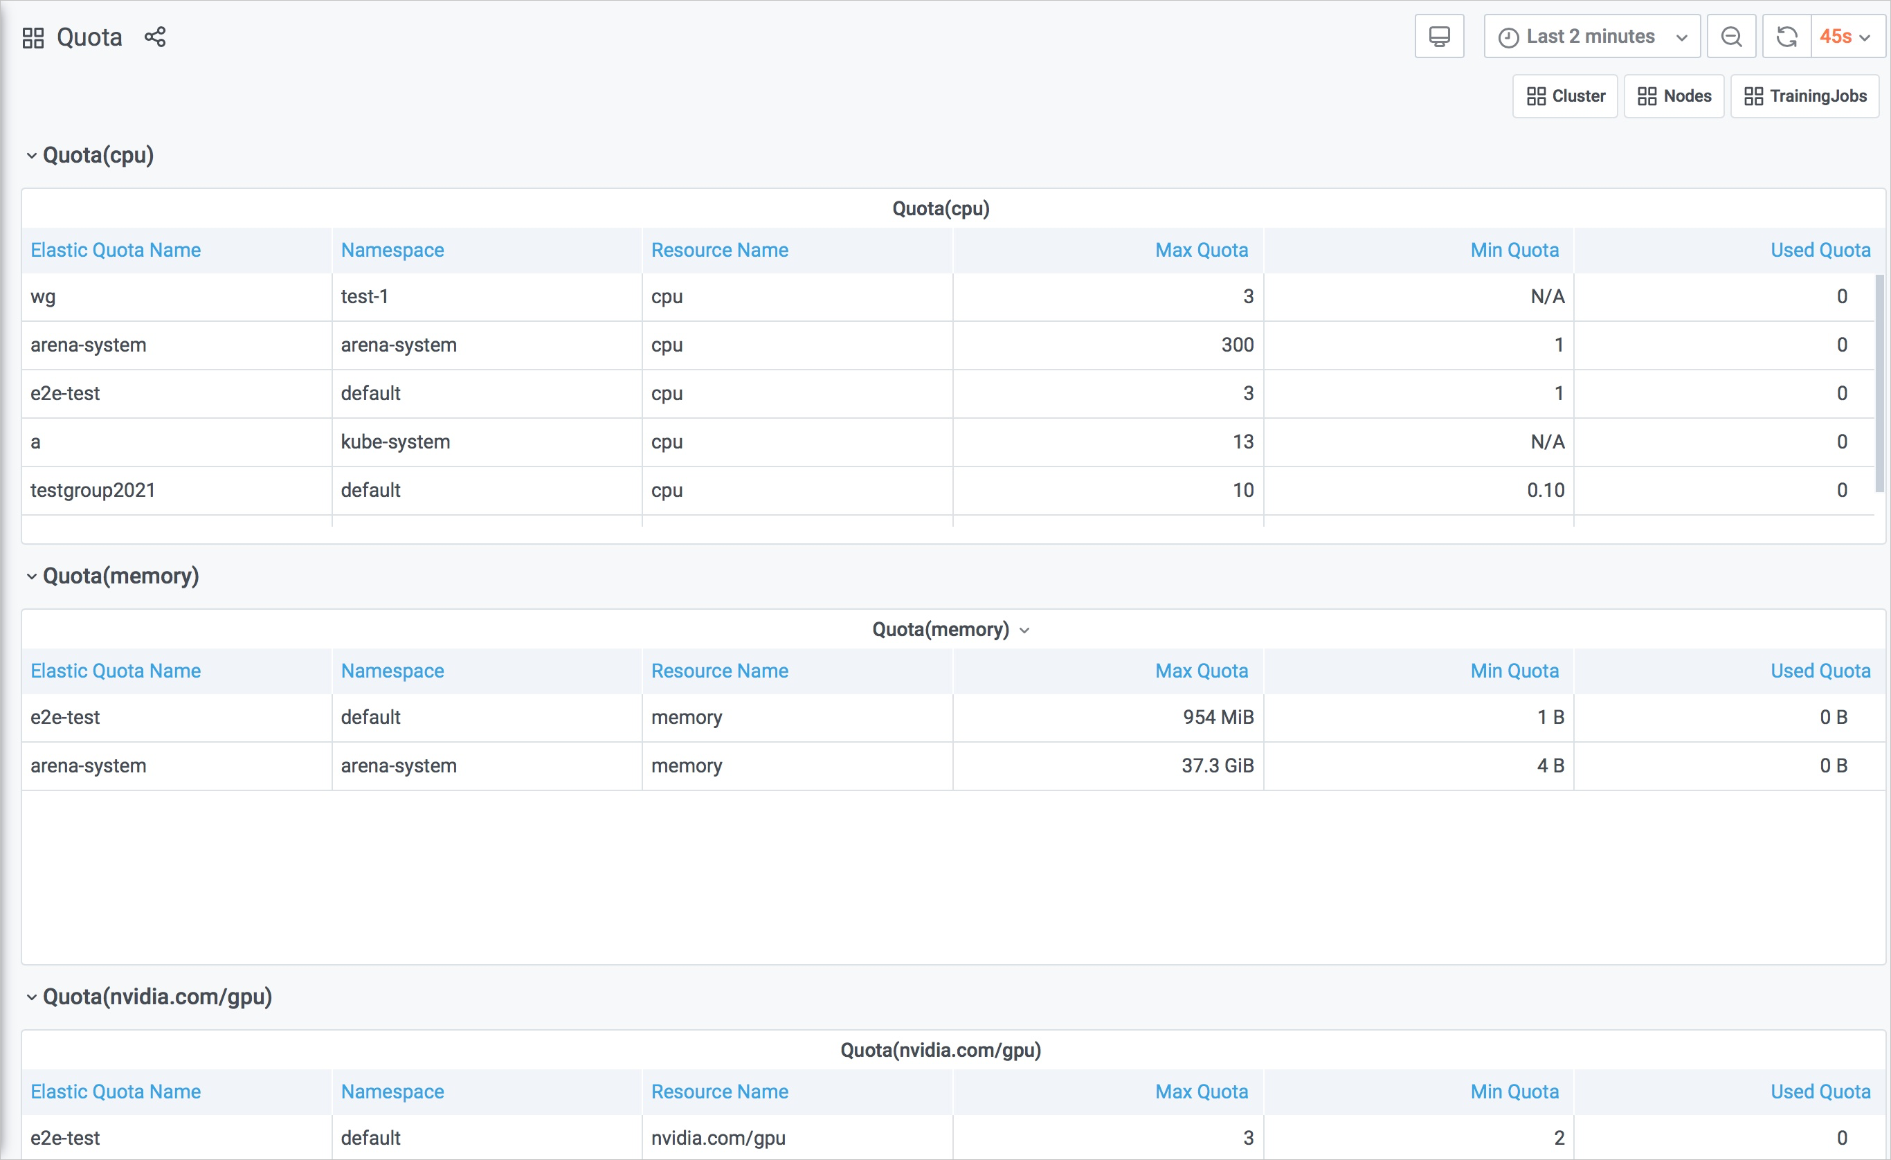1891x1160 pixels.
Task: Click the dashboard grid icon beside Quota
Action: tap(33, 37)
